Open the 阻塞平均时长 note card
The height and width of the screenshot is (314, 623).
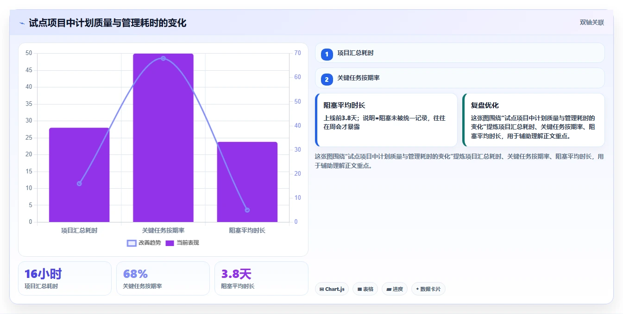click(x=386, y=120)
